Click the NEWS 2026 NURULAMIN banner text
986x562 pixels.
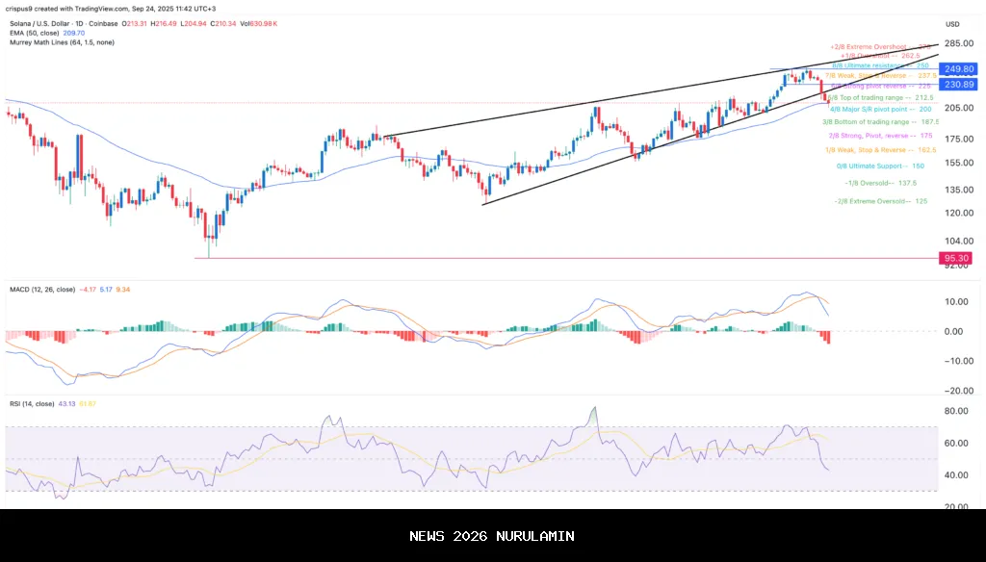[492, 536]
